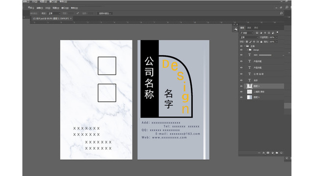Expand the design layer group

[247, 50]
